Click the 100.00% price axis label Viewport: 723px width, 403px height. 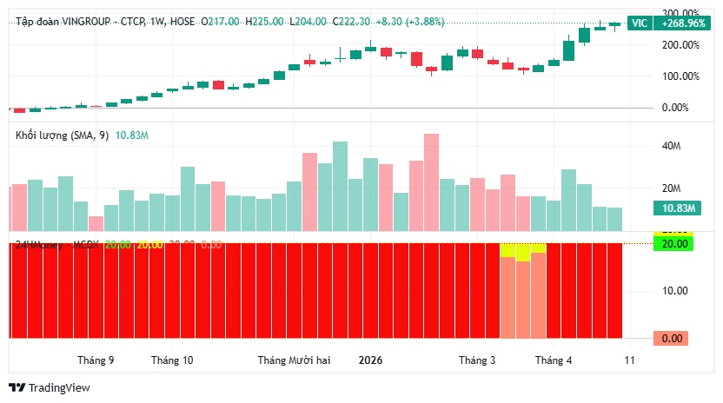680,76
